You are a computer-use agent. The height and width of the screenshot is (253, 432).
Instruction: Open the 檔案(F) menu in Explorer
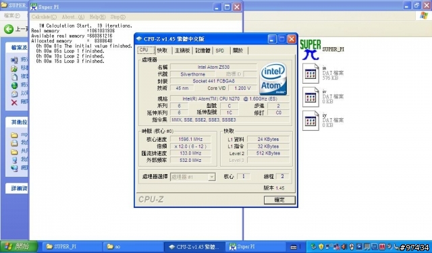[12, 16]
